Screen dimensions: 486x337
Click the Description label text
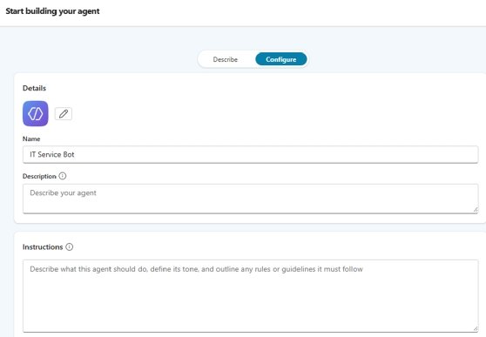pyautogui.click(x=39, y=176)
